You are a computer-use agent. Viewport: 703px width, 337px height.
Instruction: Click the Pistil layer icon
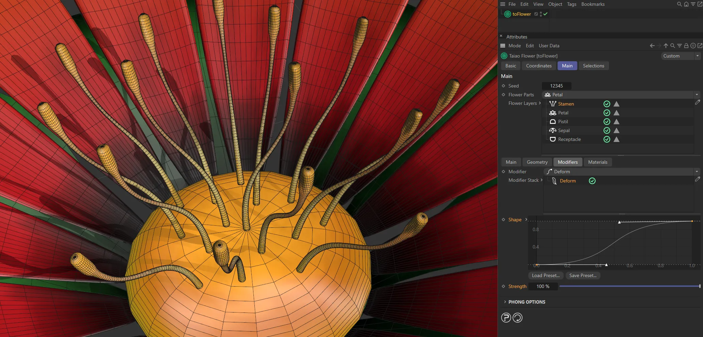552,122
